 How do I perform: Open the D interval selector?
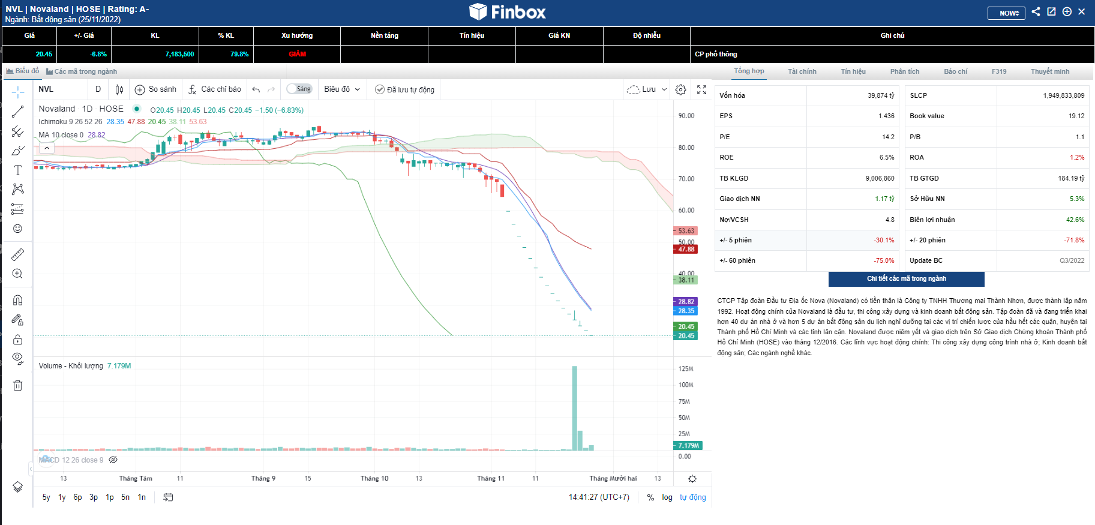coord(98,89)
